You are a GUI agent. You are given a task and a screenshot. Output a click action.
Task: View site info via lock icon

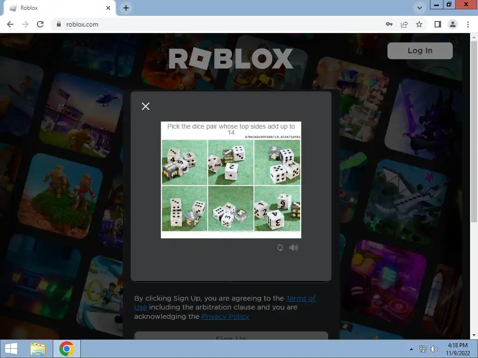pyautogui.click(x=59, y=24)
